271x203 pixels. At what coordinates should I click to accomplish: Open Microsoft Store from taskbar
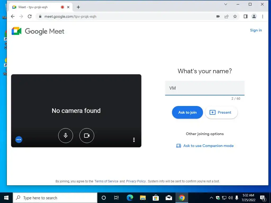click(x=156, y=198)
